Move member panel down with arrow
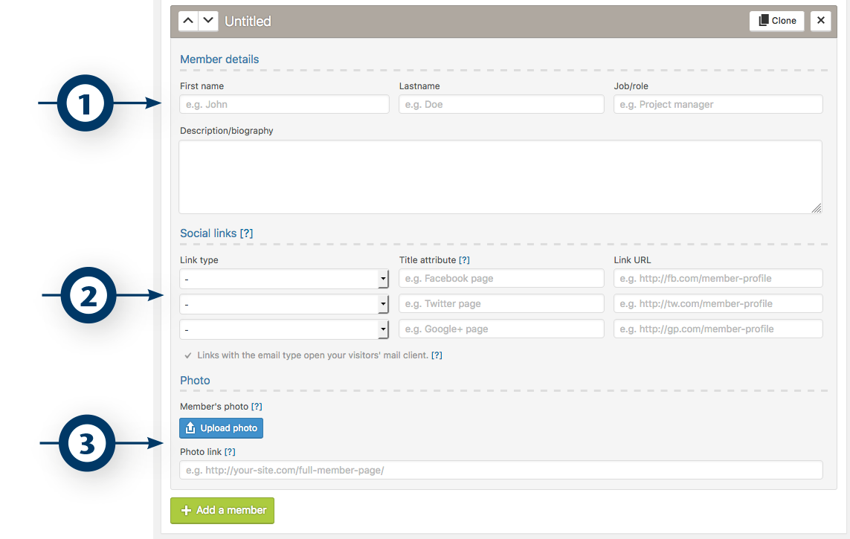 coord(208,21)
